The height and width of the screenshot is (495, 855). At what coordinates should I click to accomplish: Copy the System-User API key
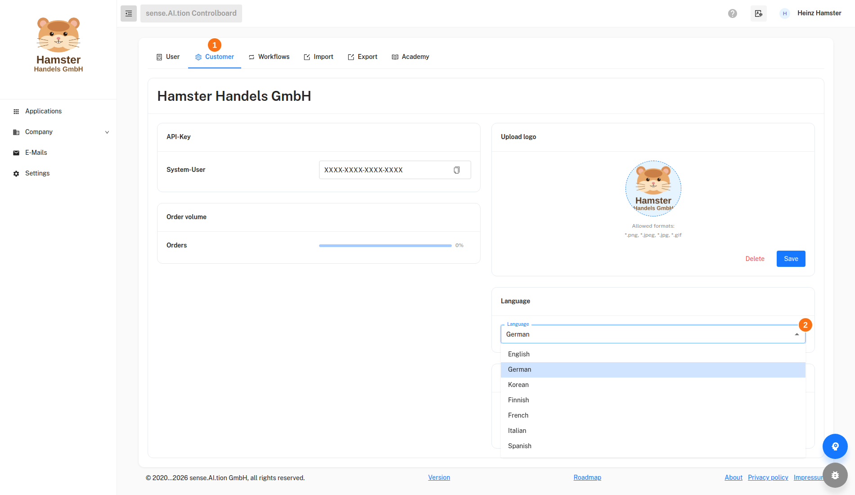[457, 170]
